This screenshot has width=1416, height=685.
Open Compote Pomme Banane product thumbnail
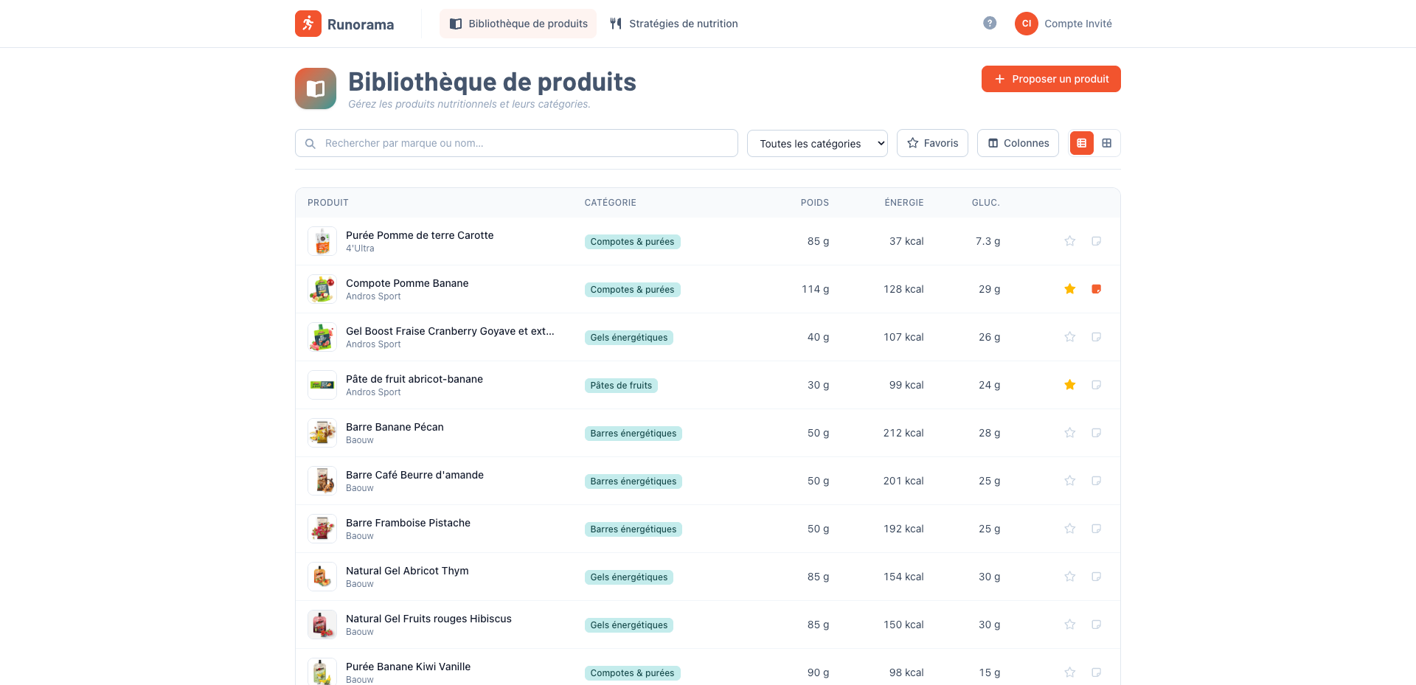[x=322, y=289]
